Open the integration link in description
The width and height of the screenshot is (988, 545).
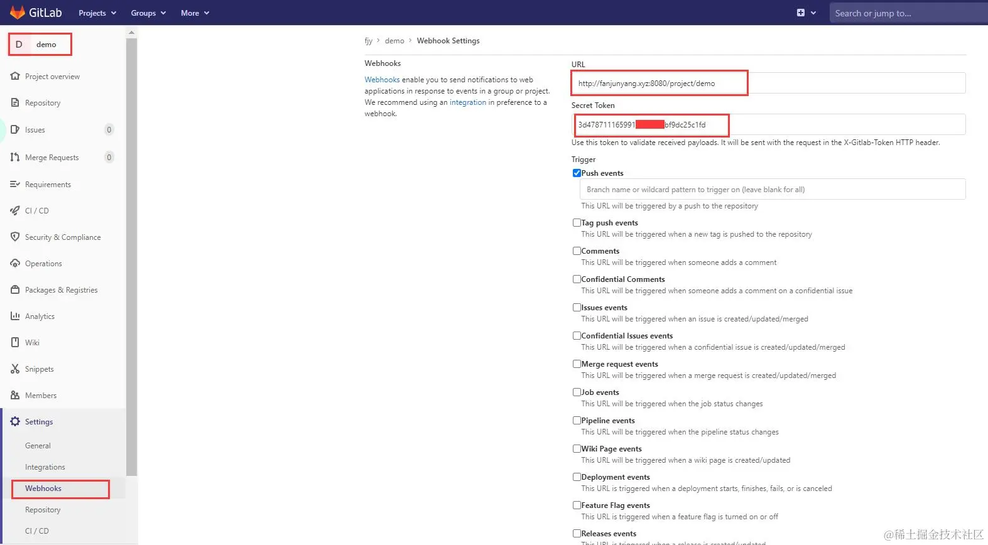(x=468, y=102)
